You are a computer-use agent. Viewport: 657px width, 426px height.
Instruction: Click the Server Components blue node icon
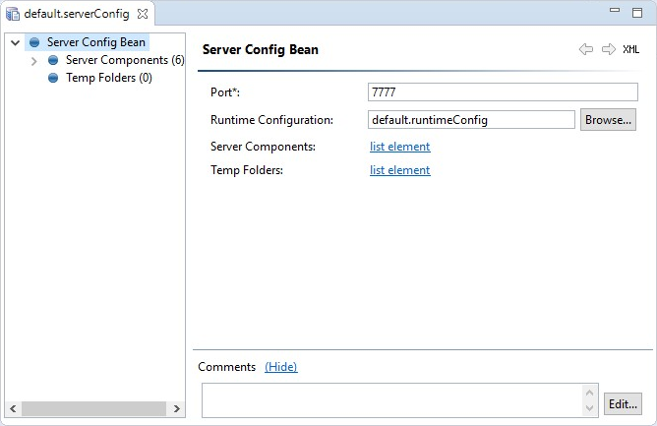pyautogui.click(x=53, y=61)
